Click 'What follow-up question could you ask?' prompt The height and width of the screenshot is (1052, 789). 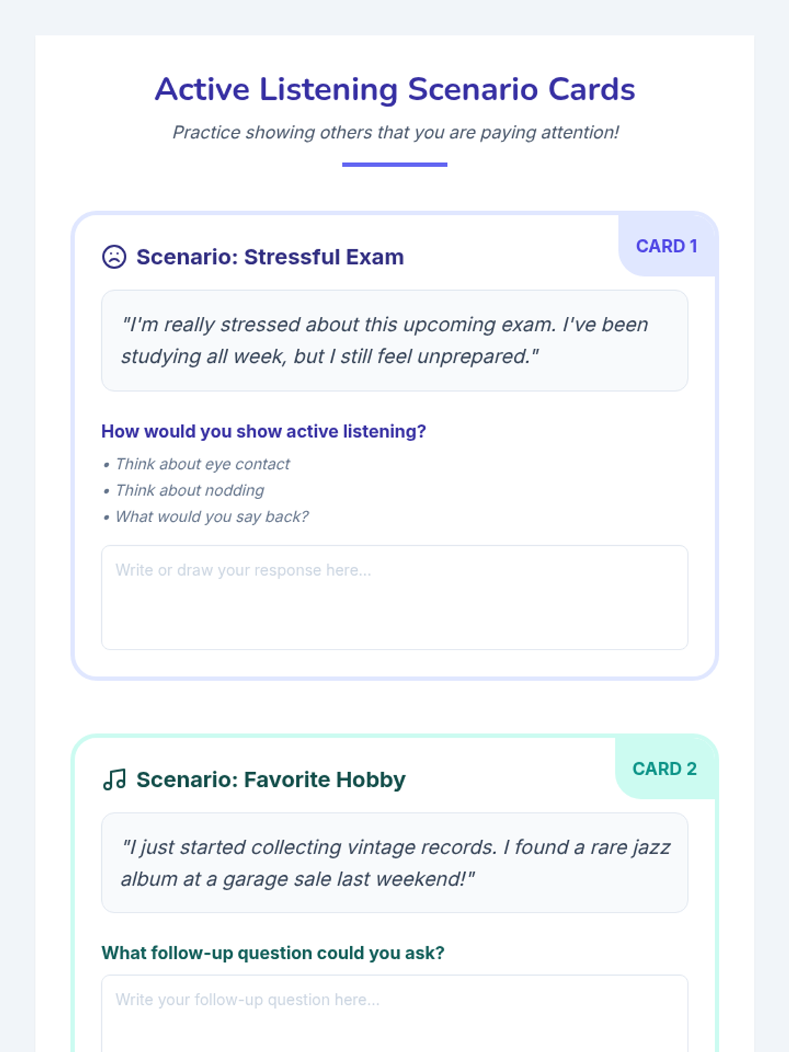[x=273, y=953]
